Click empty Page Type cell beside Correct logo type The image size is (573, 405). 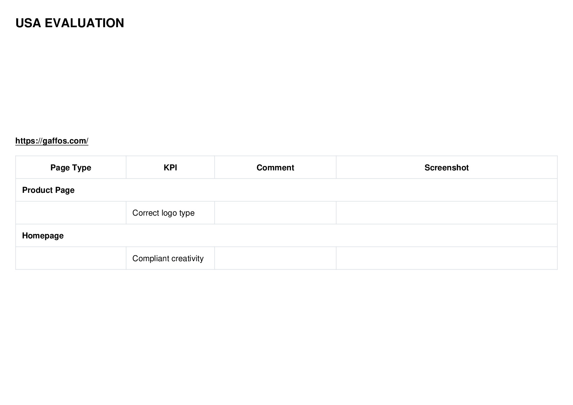[x=71, y=213]
